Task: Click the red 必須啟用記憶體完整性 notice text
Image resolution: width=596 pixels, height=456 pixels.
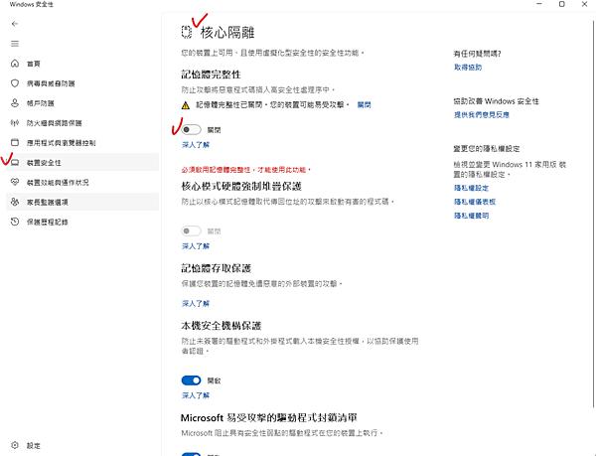Action: (x=246, y=170)
